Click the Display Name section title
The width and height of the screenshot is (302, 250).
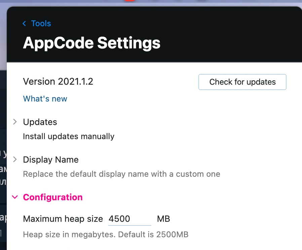click(51, 160)
